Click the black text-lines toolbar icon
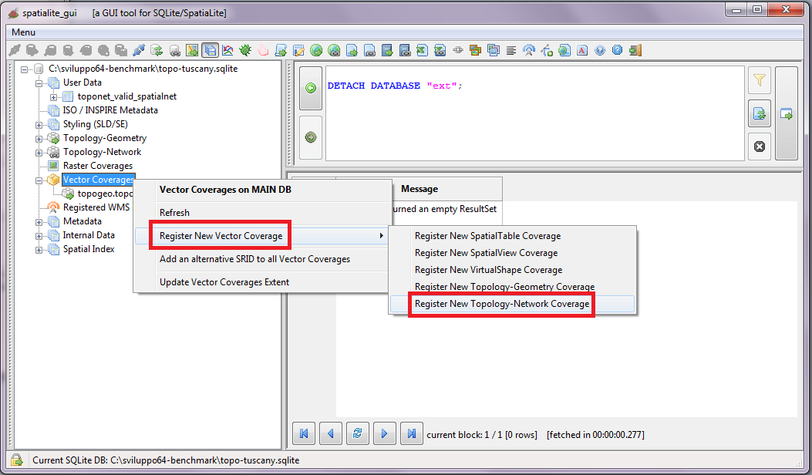This screenshot has height=475, width=812. (x=511, y=50)
